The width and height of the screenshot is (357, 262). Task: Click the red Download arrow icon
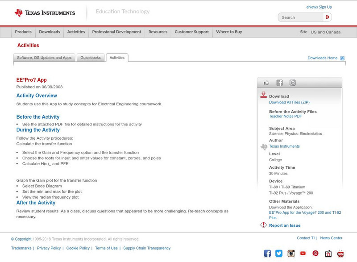pos(263,95)
